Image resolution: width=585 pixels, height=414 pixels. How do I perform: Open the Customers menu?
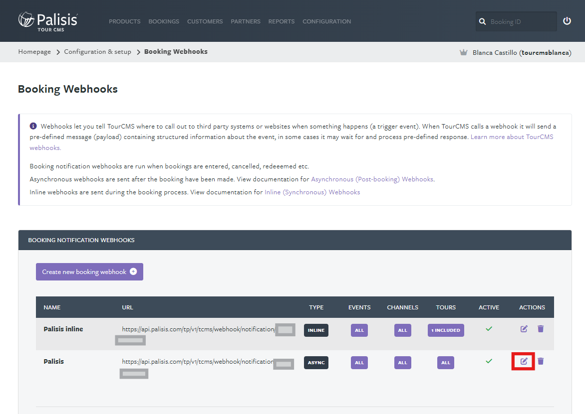205,21
